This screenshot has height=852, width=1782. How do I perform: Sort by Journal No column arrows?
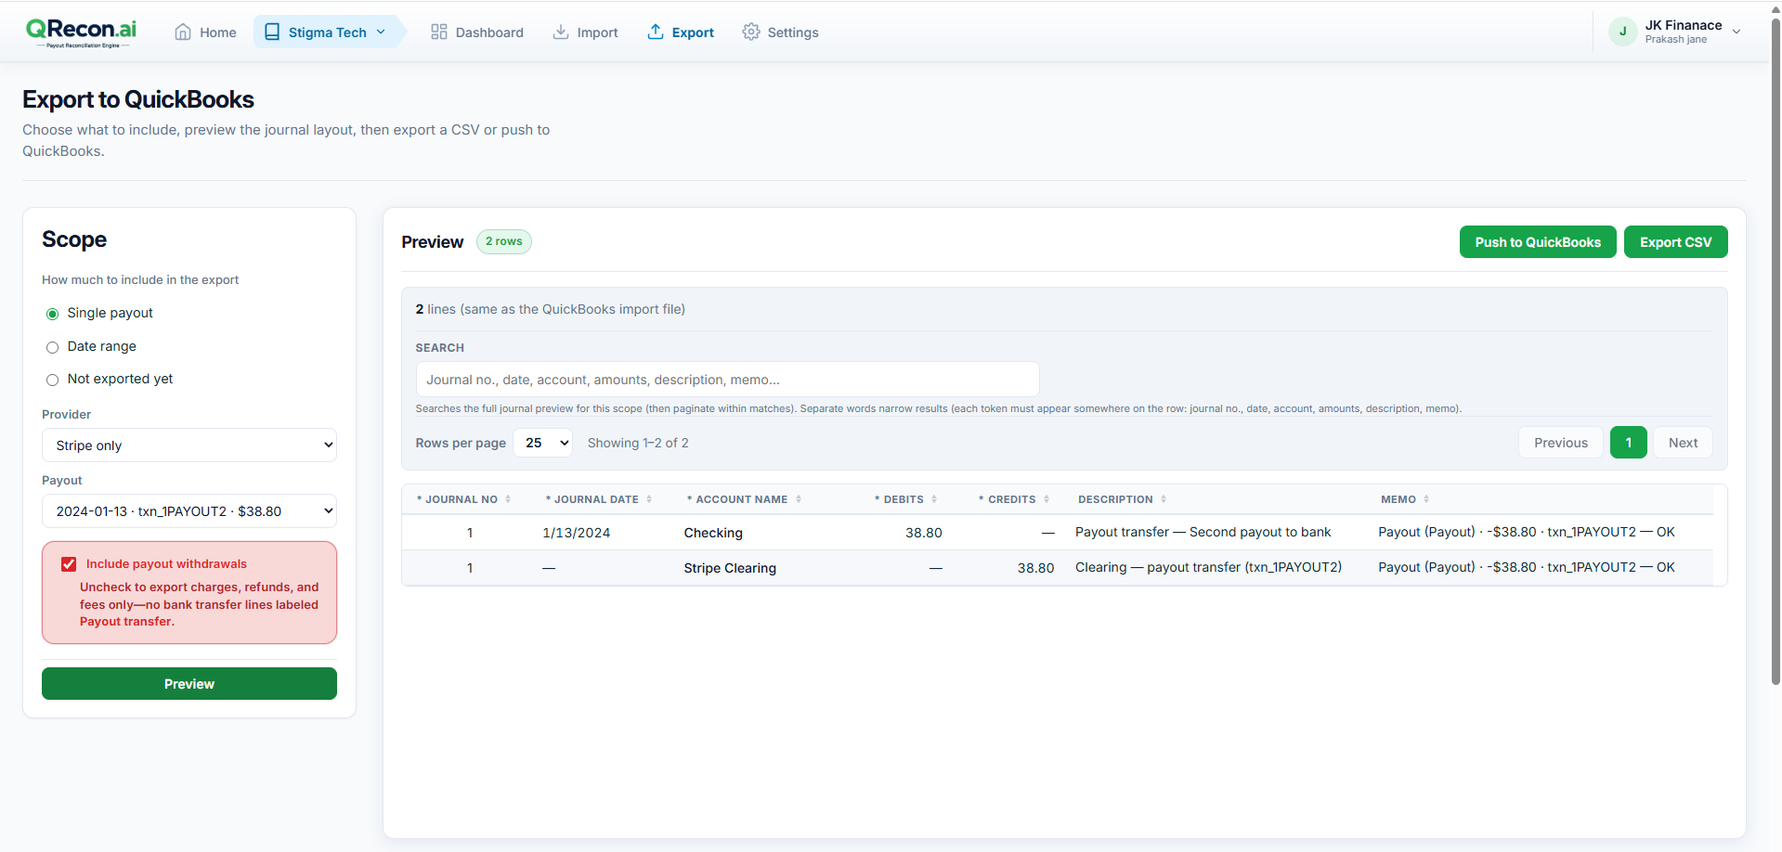tap(508, 499)
